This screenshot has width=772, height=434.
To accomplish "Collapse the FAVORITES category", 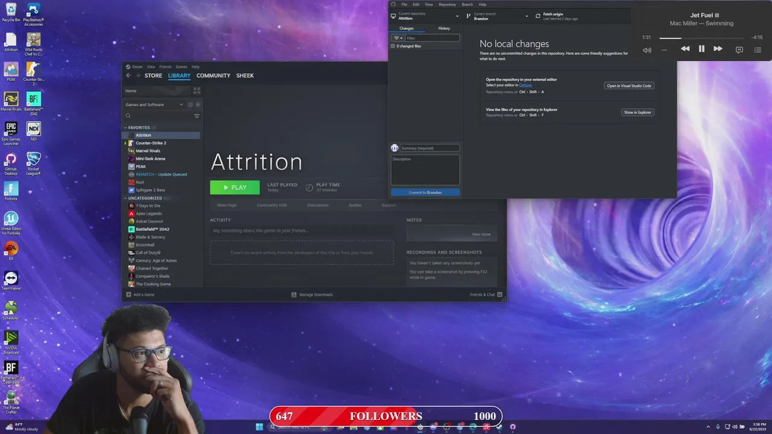I will (x=126, y=127).
